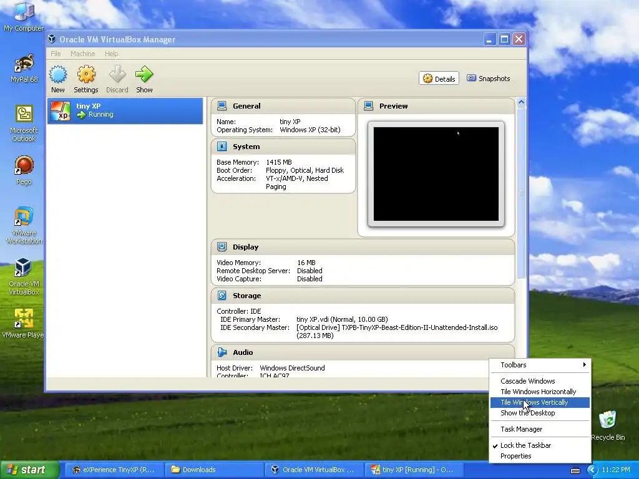Screen dimensions: 639x479
Task: Click the Preview section header
Action: pos(436,106)
